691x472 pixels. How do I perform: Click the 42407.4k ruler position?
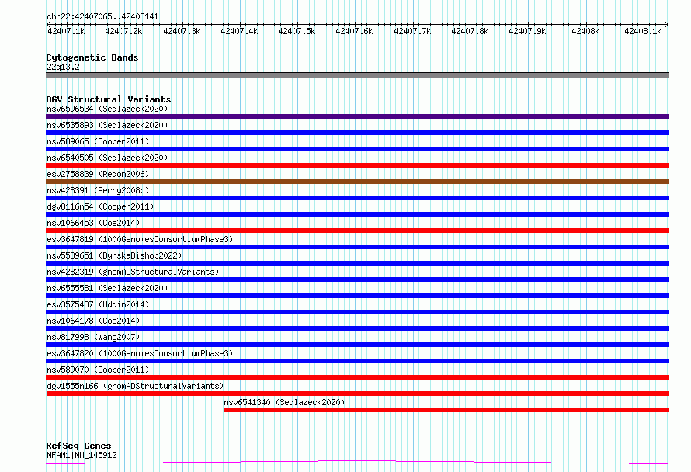tap(239, 31)
